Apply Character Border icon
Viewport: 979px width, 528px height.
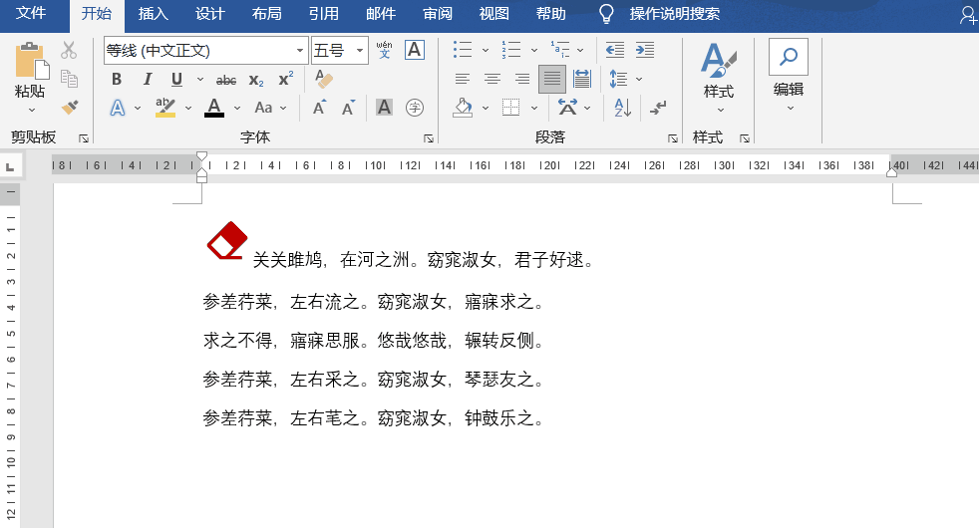click(x=415, y=50)
